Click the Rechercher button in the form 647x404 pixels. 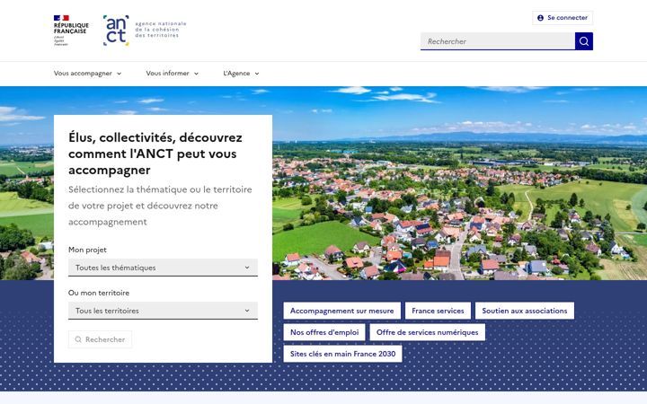coord(100,339)
